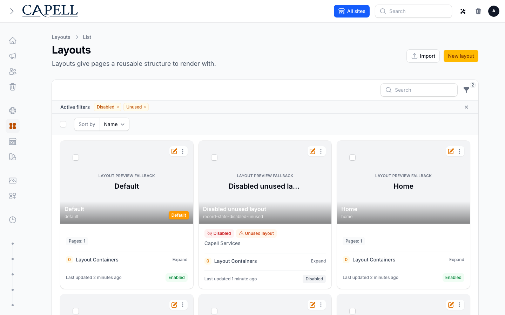The height and width of the screenshot is (315, 505).
Task: Expand Layout Containers on Default card
Action: click(x=180, y=260)
